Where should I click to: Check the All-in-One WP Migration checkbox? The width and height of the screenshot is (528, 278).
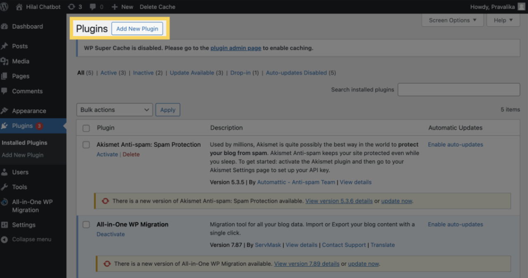tap(86, 225)
